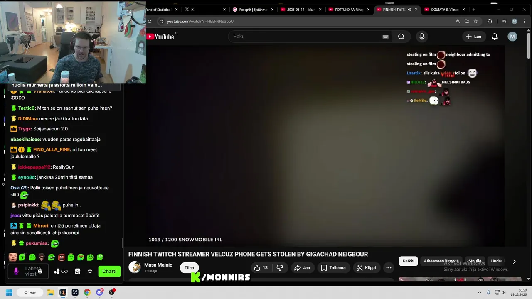Open Chrome media controls icon
Screen dimensions: 532x299
pyautogui.click(x=505, y=21)
